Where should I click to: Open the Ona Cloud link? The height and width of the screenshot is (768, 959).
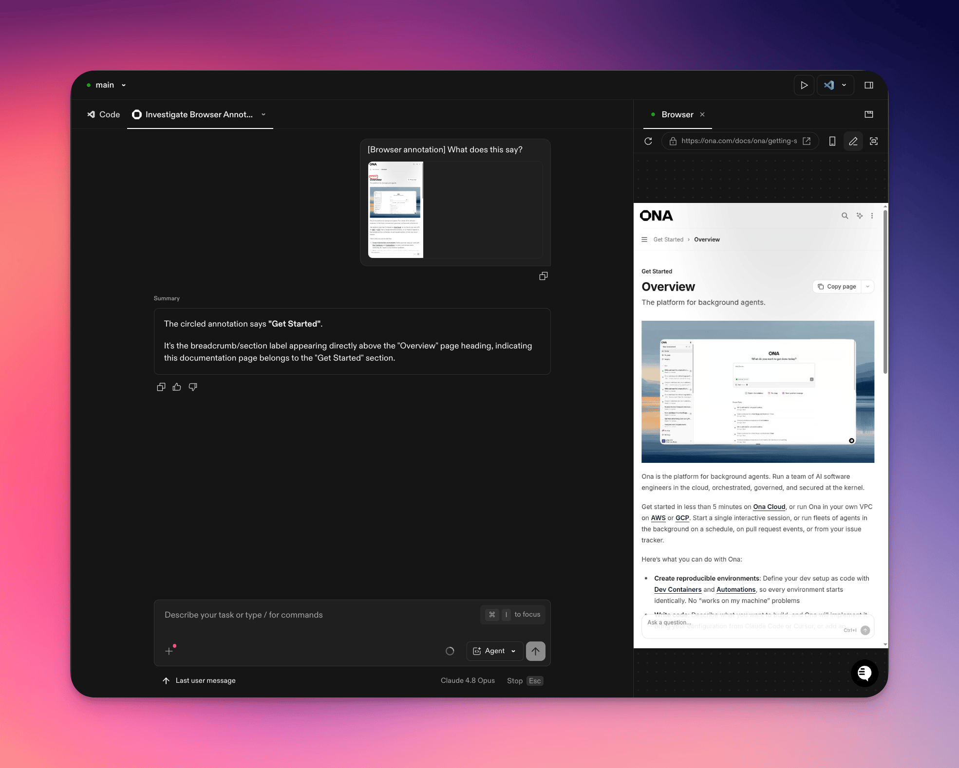pos(769,507)
